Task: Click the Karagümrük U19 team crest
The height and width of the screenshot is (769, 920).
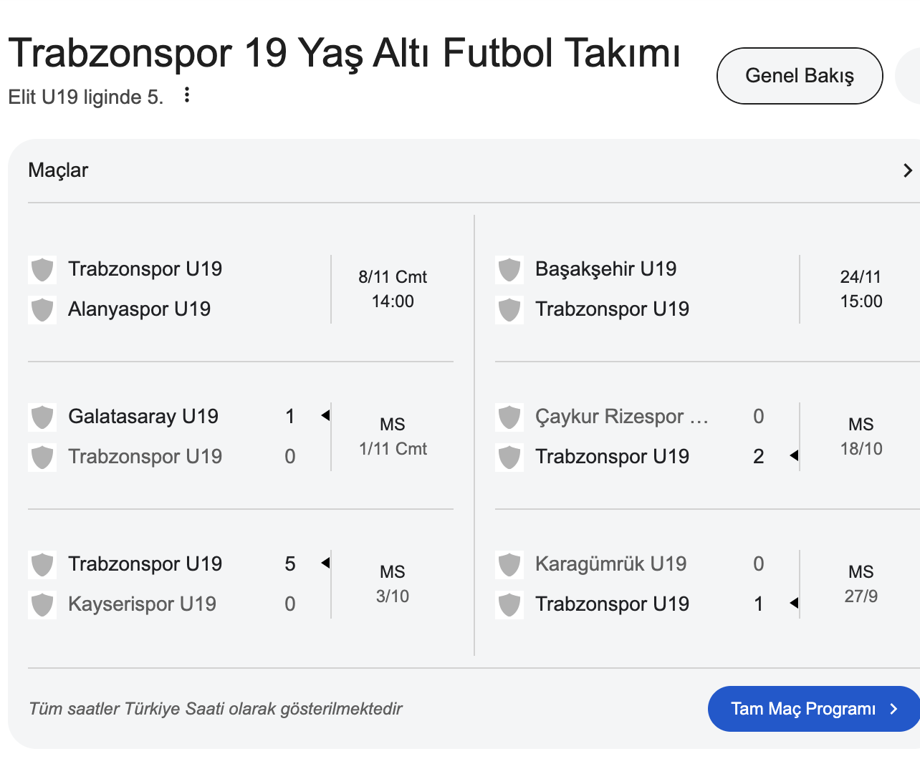Action: coord(509,564)
